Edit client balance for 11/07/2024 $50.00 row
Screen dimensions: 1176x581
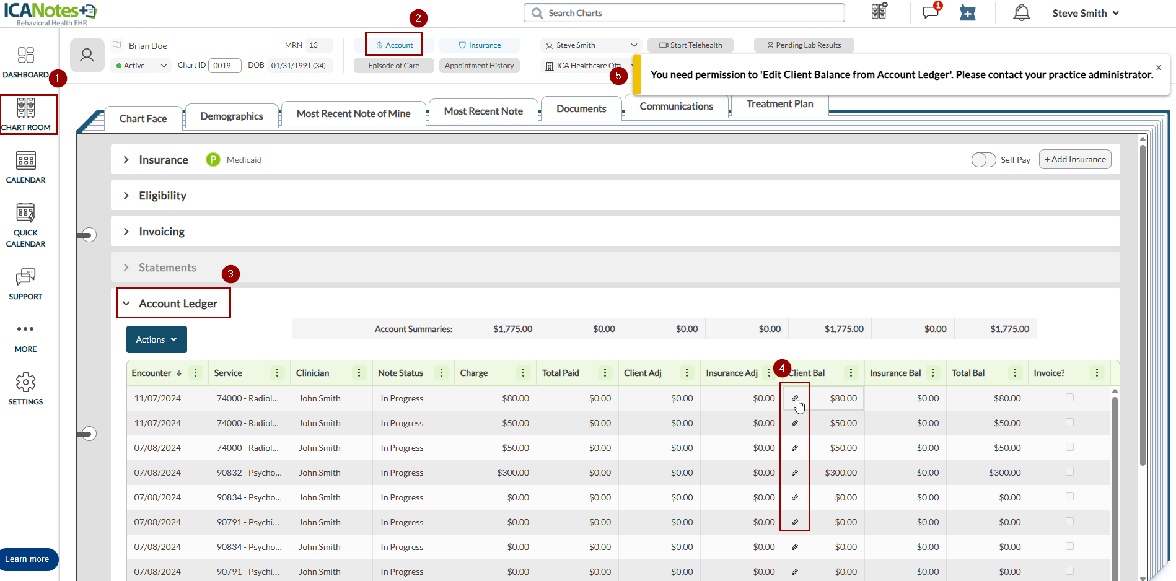795,423
